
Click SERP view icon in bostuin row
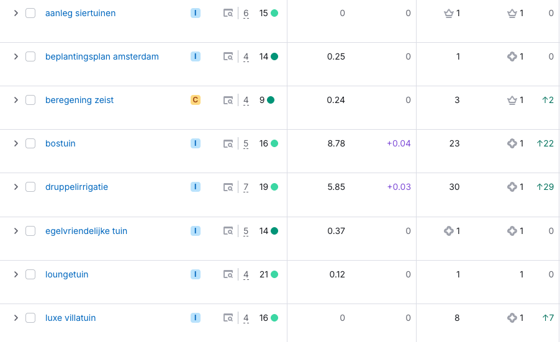(x=228, y=143)
